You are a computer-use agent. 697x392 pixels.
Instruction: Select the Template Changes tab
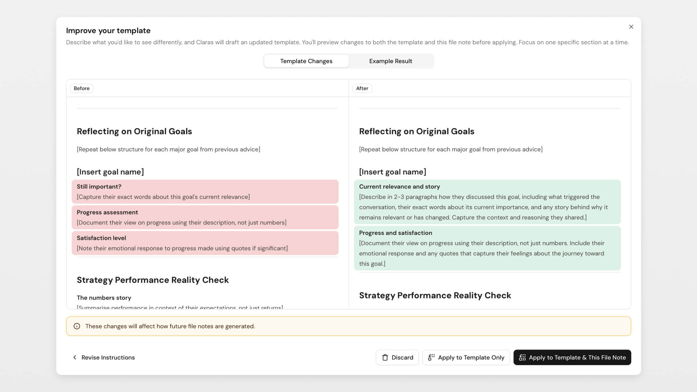[306, 61]
